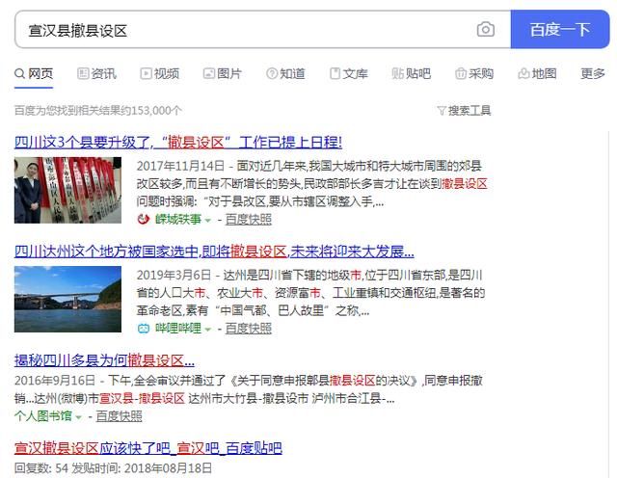This screenshot has height=478, width=617.
Task: Open result 四川达州这个地方被国家选中
Action: point(214,252)
